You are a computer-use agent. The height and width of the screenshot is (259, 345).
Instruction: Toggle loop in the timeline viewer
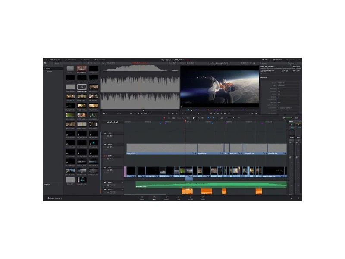229,113
